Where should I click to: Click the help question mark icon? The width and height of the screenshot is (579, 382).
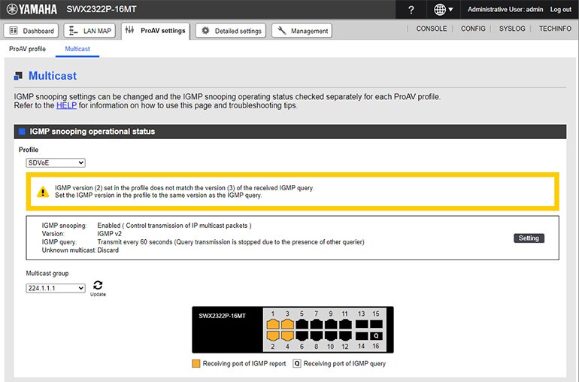pos(411,10)
